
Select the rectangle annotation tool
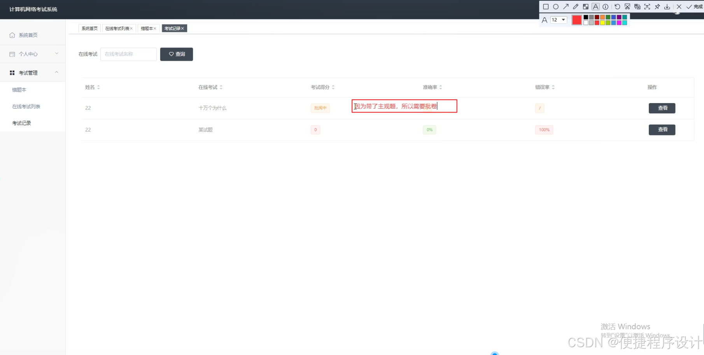point(546,7)
